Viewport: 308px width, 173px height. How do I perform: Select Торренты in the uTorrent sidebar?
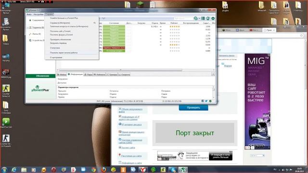(38, 28)
